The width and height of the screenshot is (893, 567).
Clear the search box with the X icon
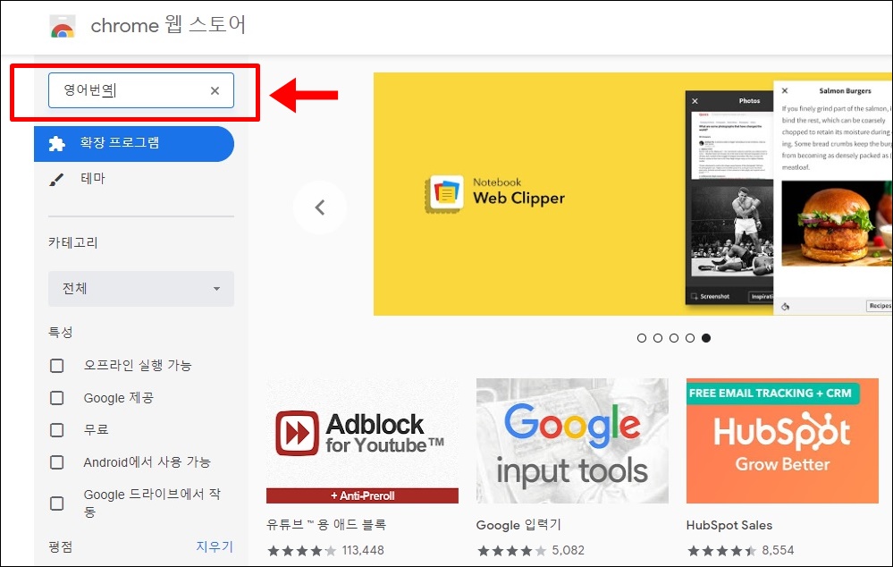tap(215, 90)
